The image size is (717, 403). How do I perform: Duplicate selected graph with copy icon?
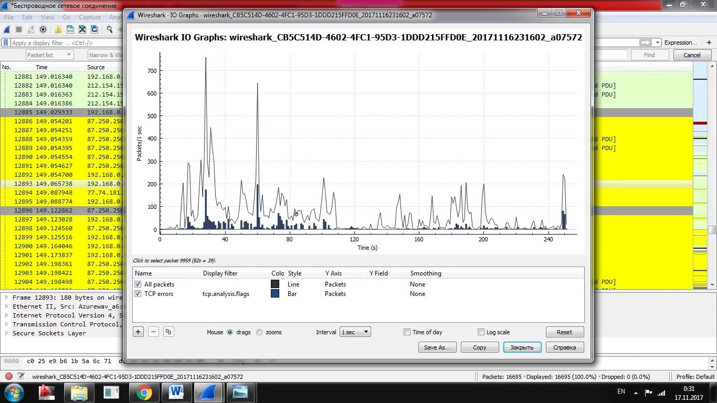(168, 332)
